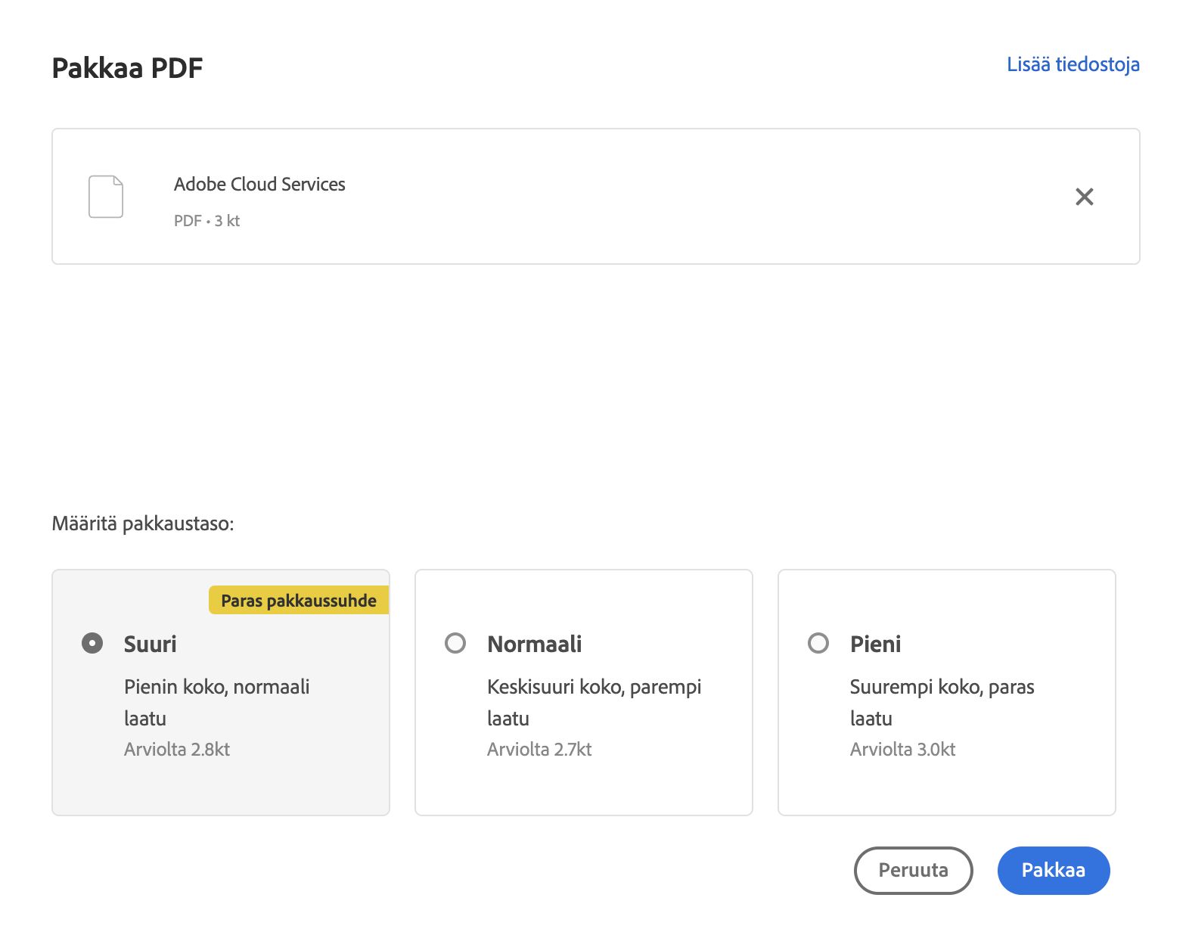Click the 'Arviolta 2.7kt' estimate text
Viewport: 1189px width, 938px height.
(539, 750)
